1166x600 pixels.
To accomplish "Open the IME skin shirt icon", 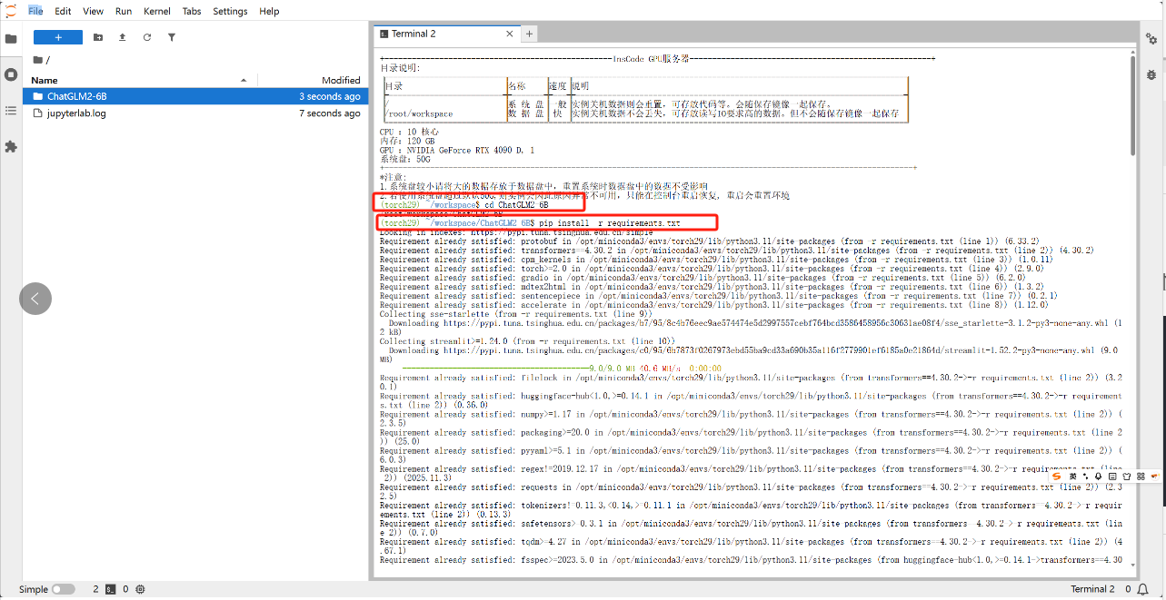I will coord(1126,476).
